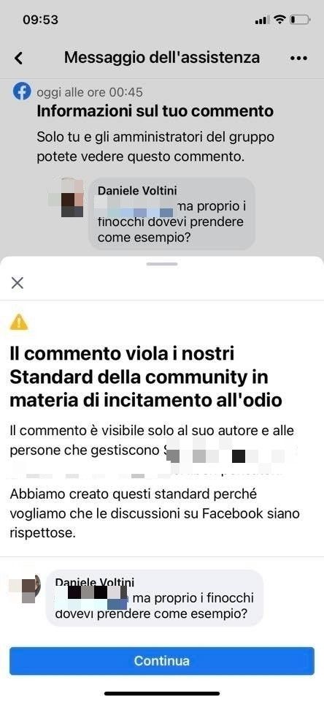
Task: Tap the yellow warning triangle icon
Action: tap(19, 322)
